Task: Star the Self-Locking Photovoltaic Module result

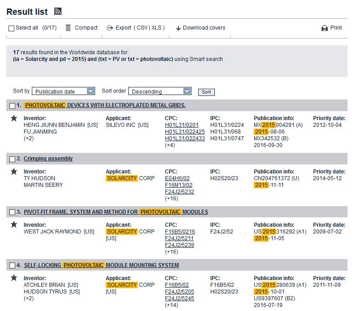Action: 14,278
